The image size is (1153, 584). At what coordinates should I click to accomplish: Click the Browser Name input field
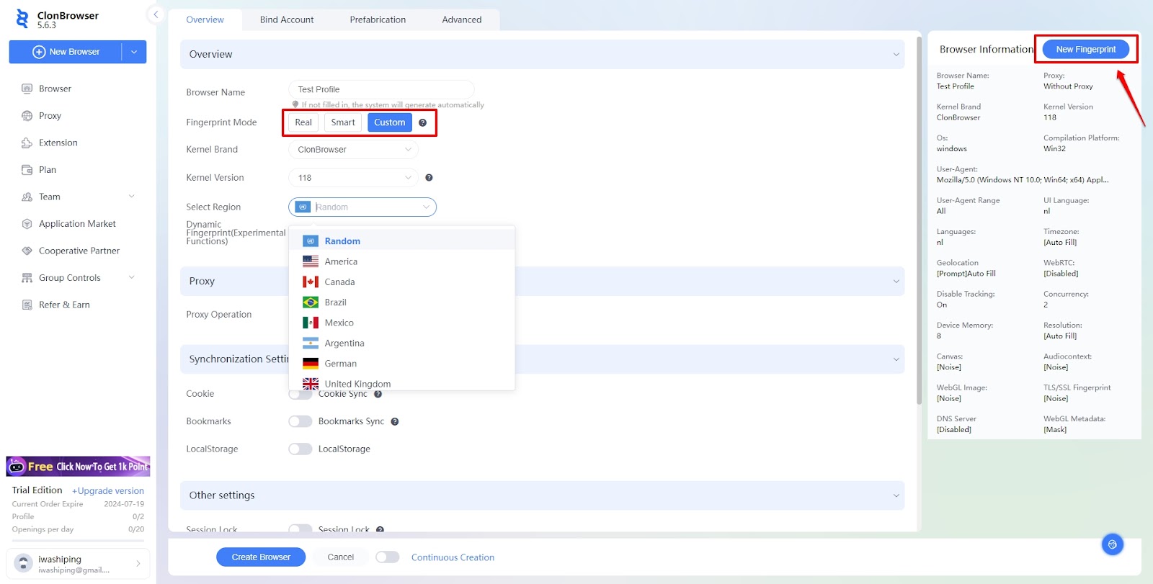click(381, 89)
